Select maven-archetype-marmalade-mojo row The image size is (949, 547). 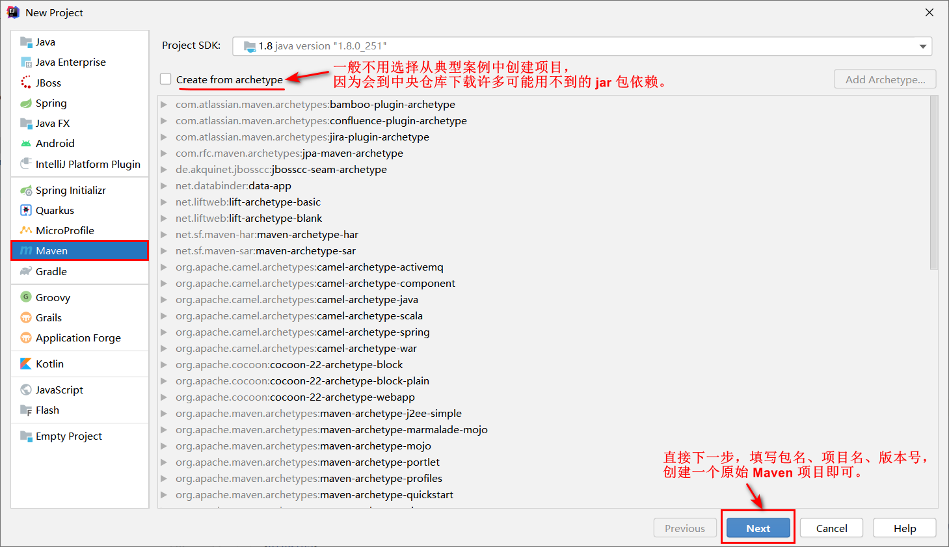pyautogui.click(x=544, y=429)
